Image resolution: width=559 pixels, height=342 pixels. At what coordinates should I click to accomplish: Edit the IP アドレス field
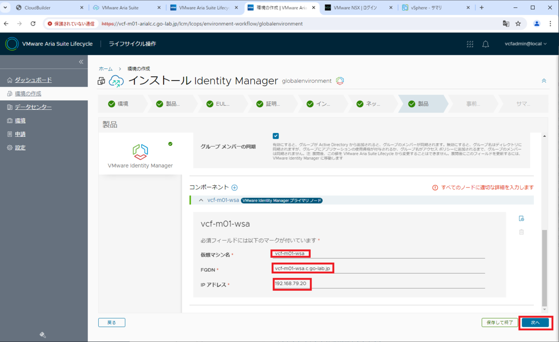pyautogui.click(x=378, y=283)
